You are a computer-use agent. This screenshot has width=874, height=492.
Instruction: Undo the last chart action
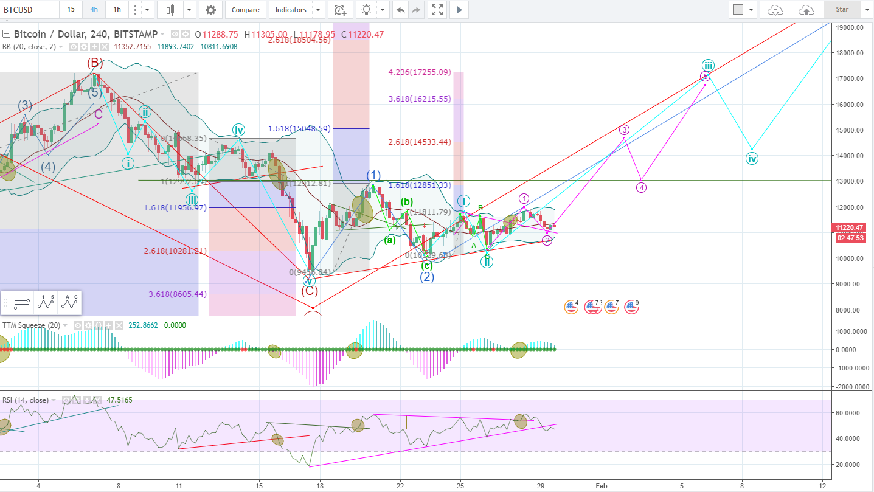click(400, 10)
